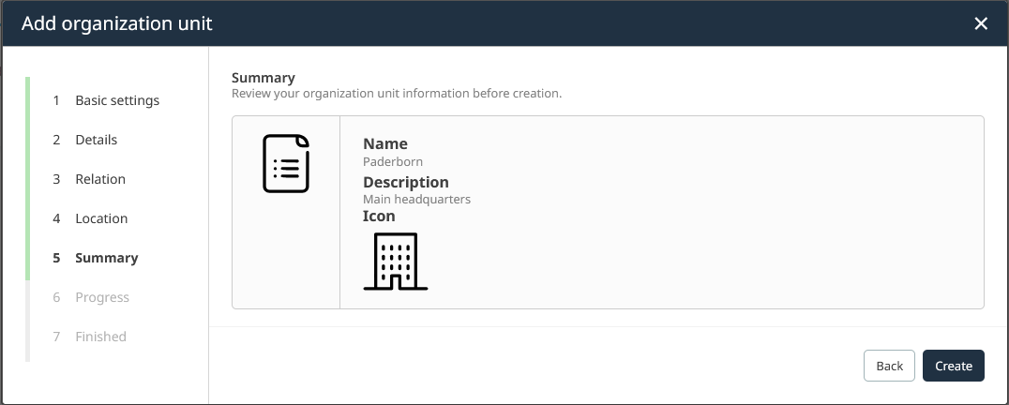This screenshot has height=405, width=1009.
Task: Click the Finished step
Action: pos(89,337)
